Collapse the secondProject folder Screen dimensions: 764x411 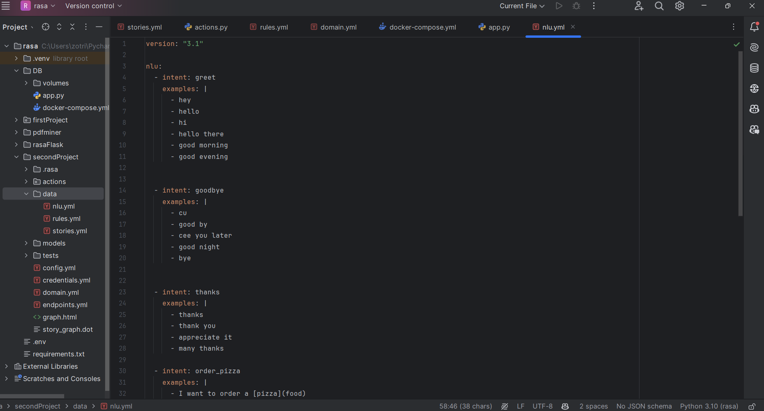[x=16, y=157]
